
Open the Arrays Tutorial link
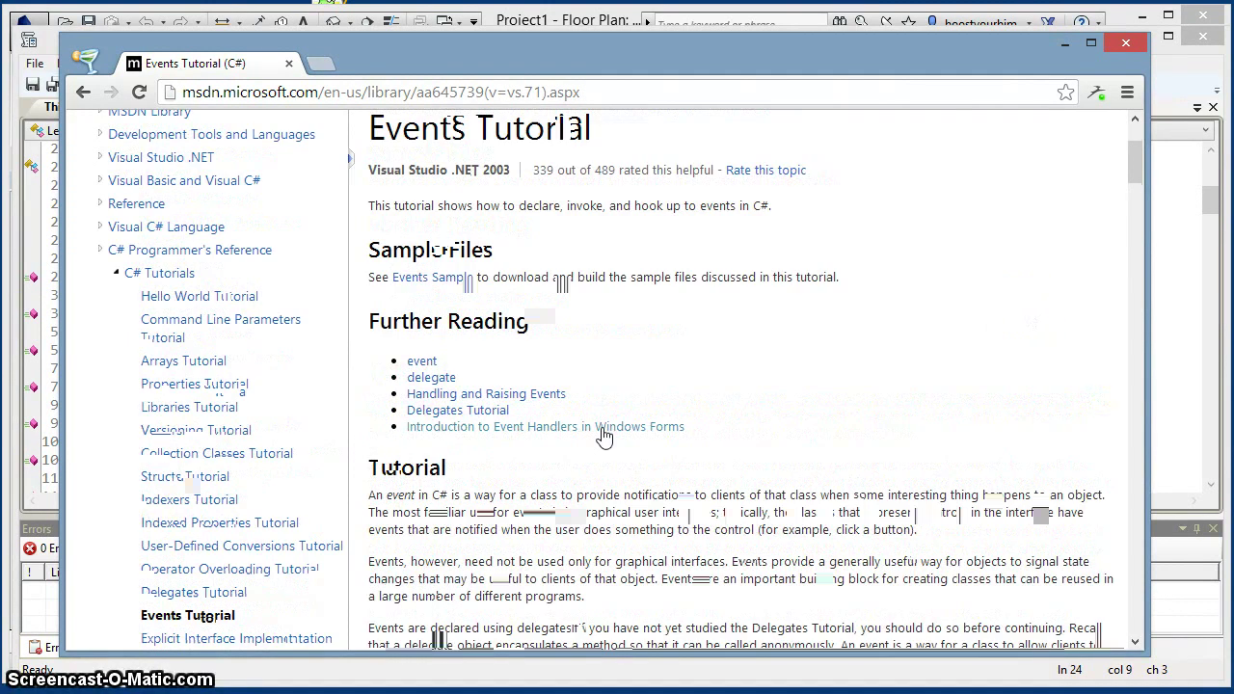[x=183, y=360]
